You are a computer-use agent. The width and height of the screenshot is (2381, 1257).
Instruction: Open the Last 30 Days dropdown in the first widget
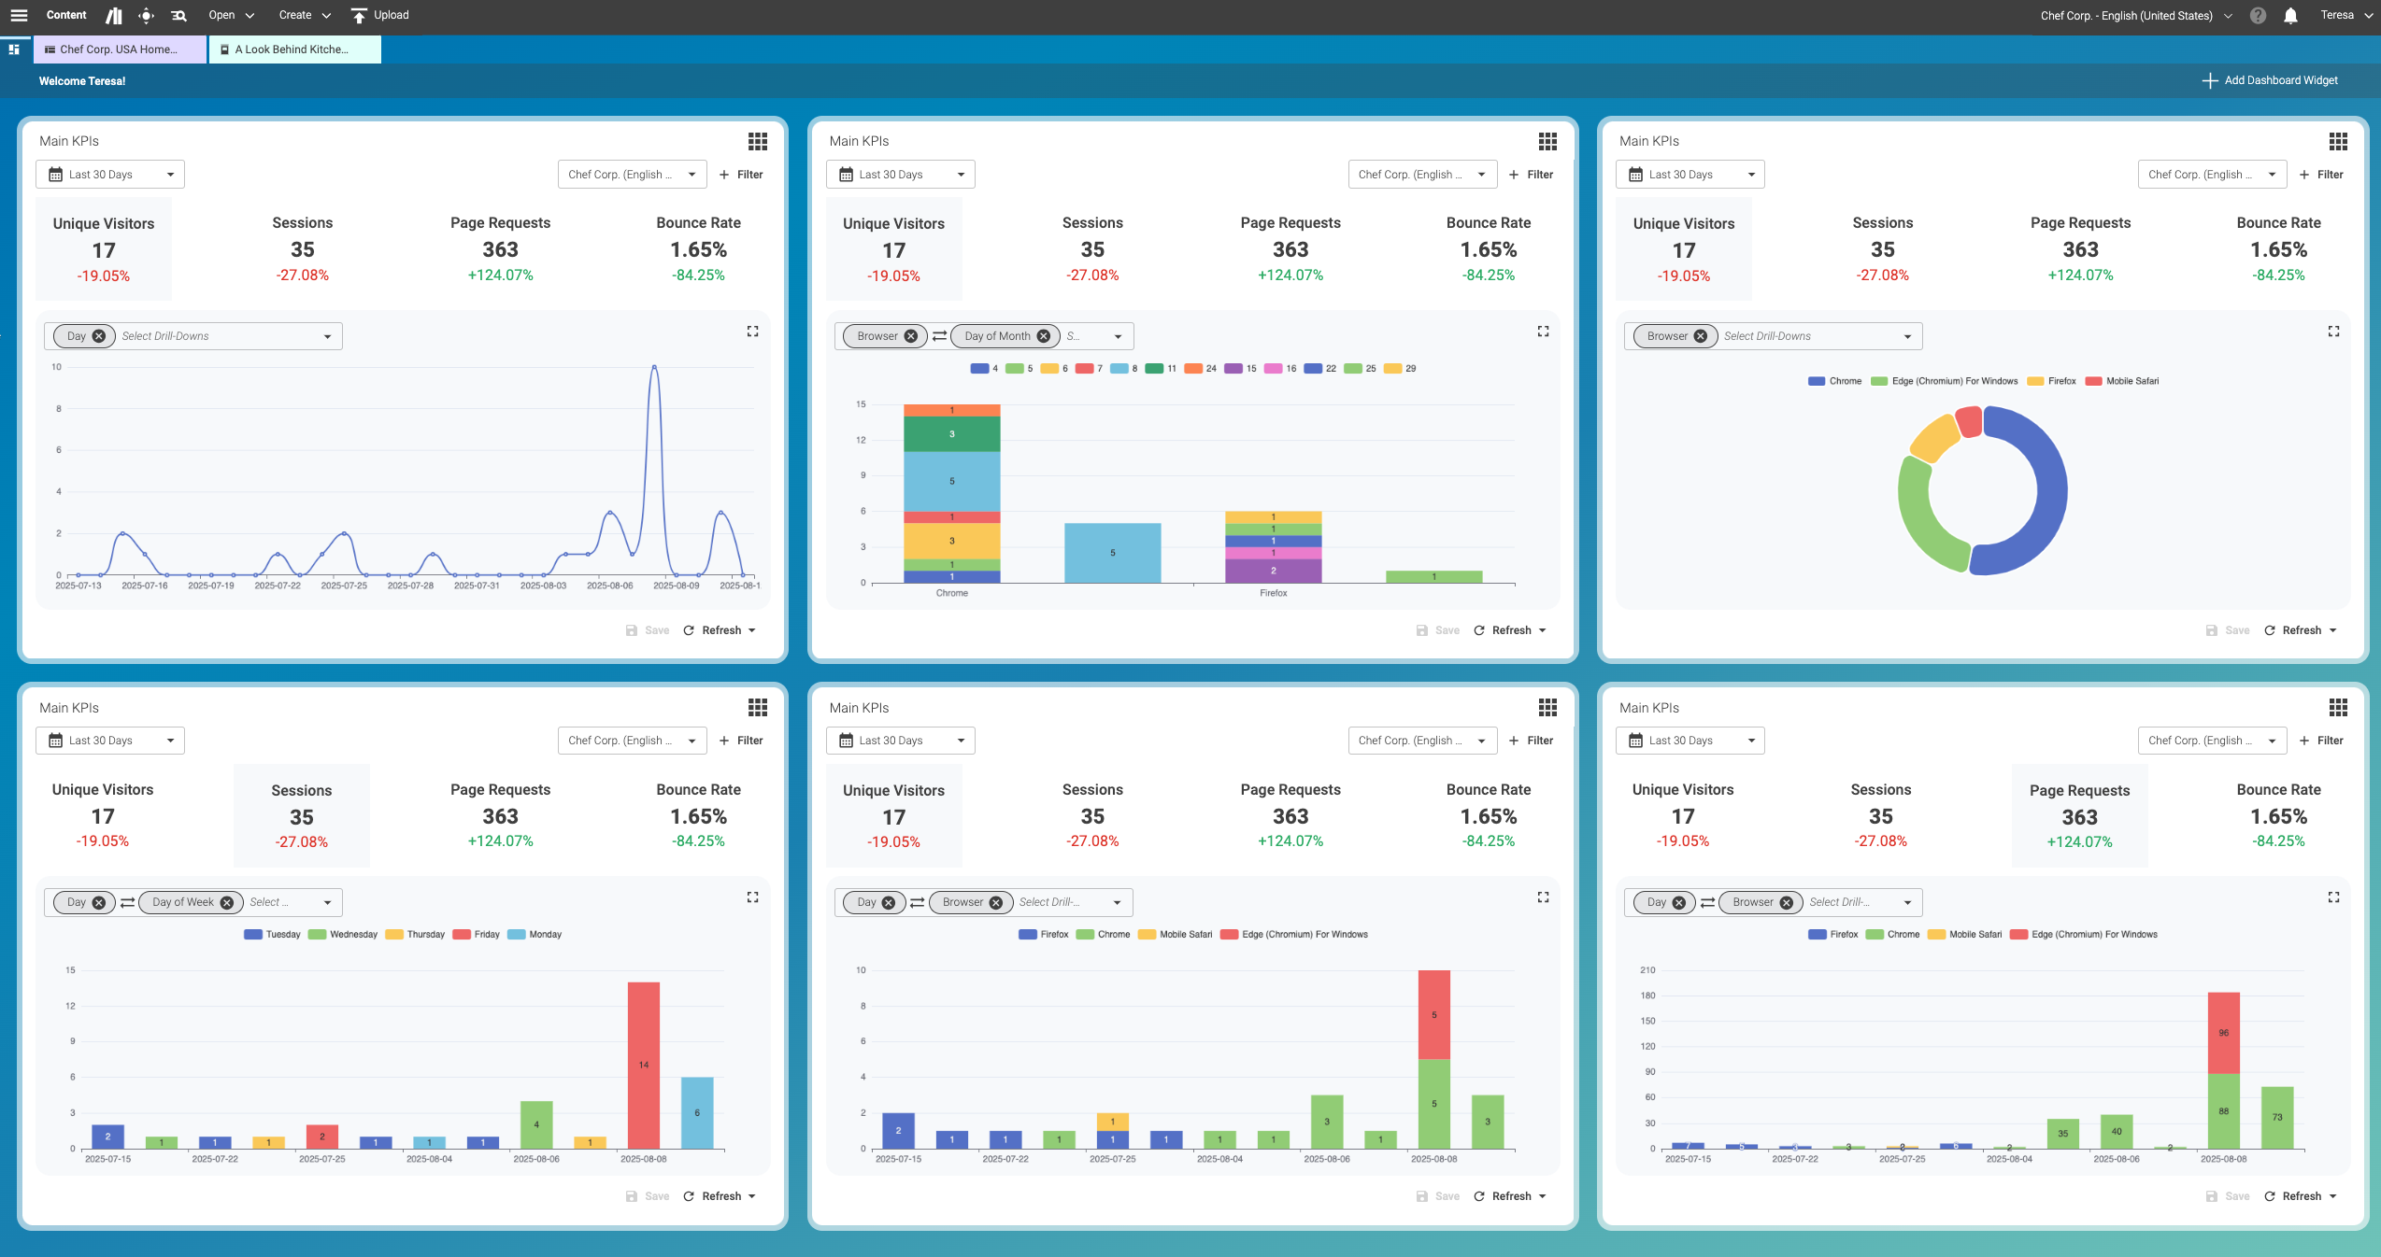coord(110,175)
